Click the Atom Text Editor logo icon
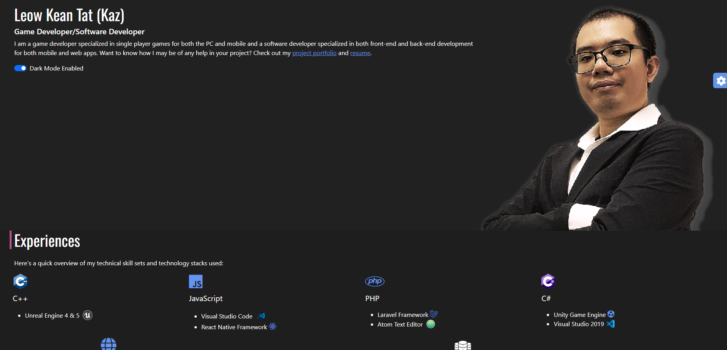Viewport: 727px width, 350px height. (x=431, y=324)
